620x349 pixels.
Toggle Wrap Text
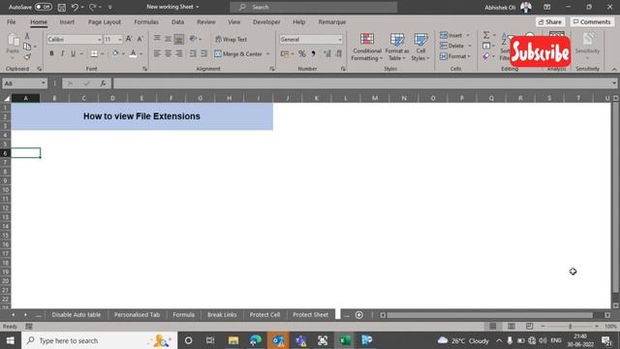tap(232, 39)
